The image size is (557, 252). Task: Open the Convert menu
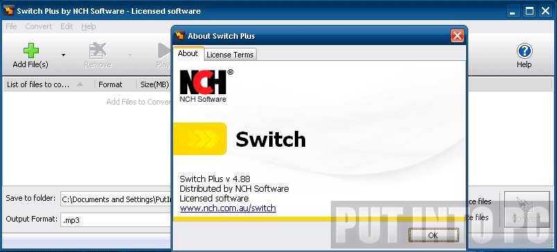[38, 26]
